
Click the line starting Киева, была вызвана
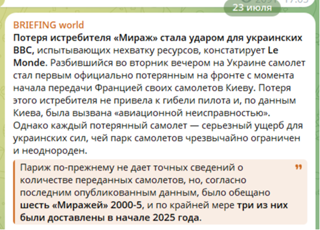141,113
